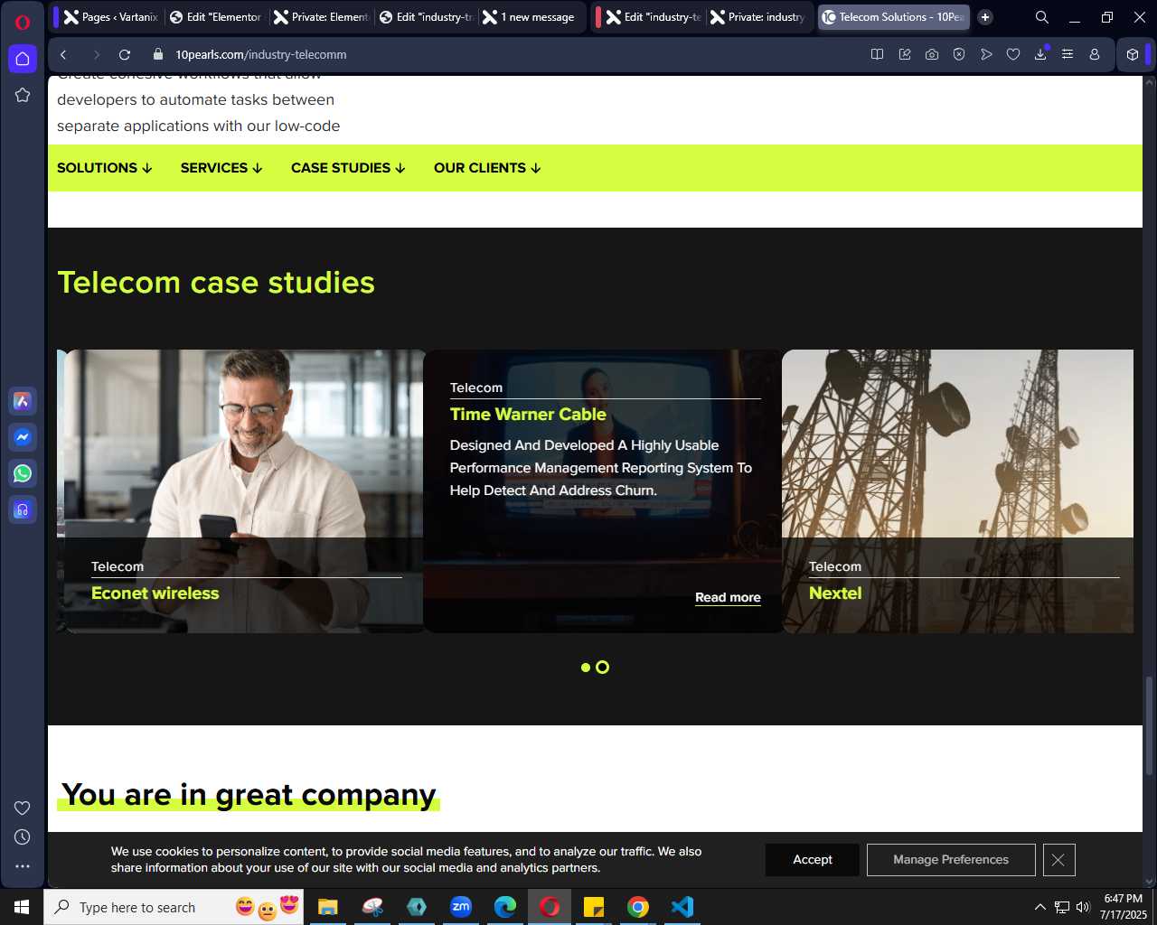The width and height of the screenshot is (1157, 925).
Task: Click the page vertical scrollbar thumb
Action: point(1150,725)
